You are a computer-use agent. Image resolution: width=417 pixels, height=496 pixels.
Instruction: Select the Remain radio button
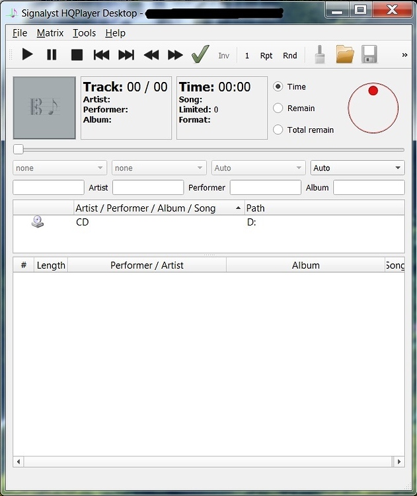(x=278, y=108)
